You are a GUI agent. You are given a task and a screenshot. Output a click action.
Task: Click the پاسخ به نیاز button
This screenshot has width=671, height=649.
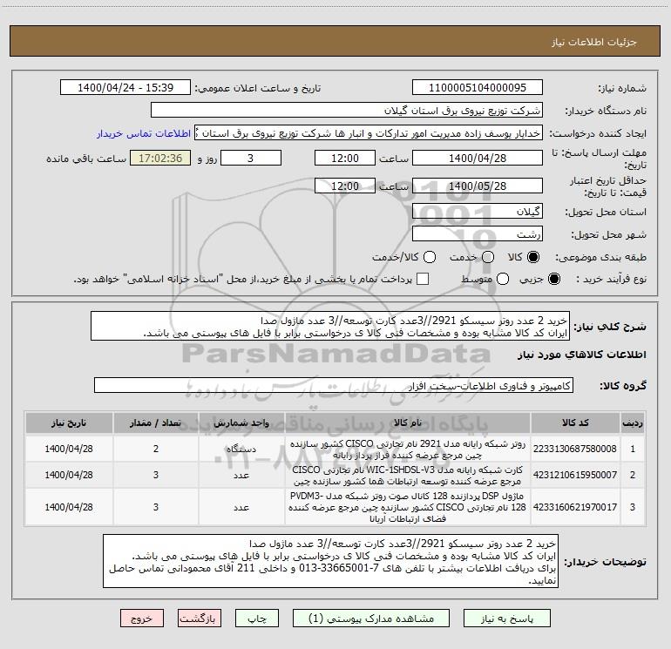[507, 619]
